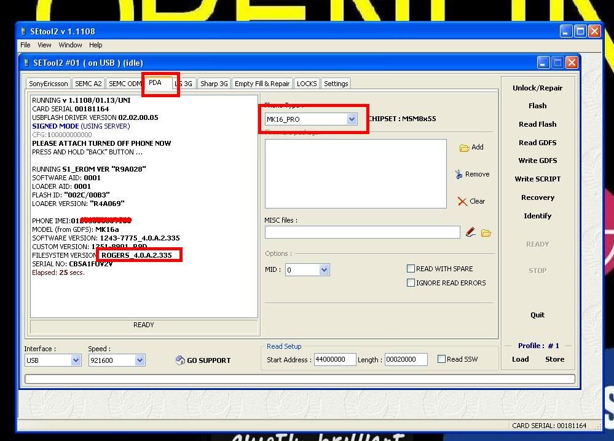This screenshot has width=614, height=441.
Task: Switch to the LOCKS tab
Action: pos(306,84)
